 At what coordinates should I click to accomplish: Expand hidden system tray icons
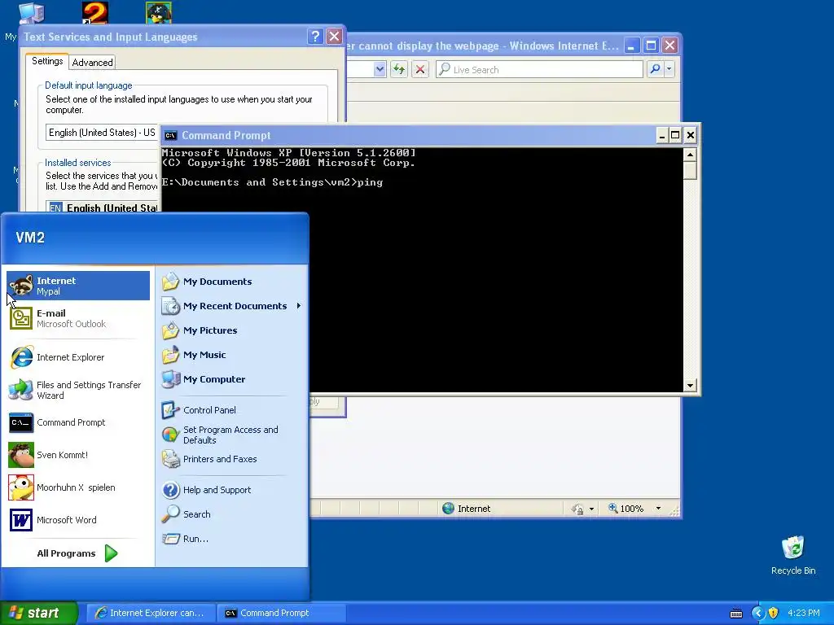coord(758,613)
